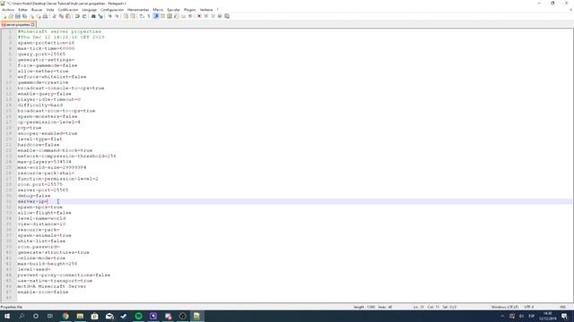Open the Windows notification center icon
Screen dimensions: 574x322
pos(564,316)
